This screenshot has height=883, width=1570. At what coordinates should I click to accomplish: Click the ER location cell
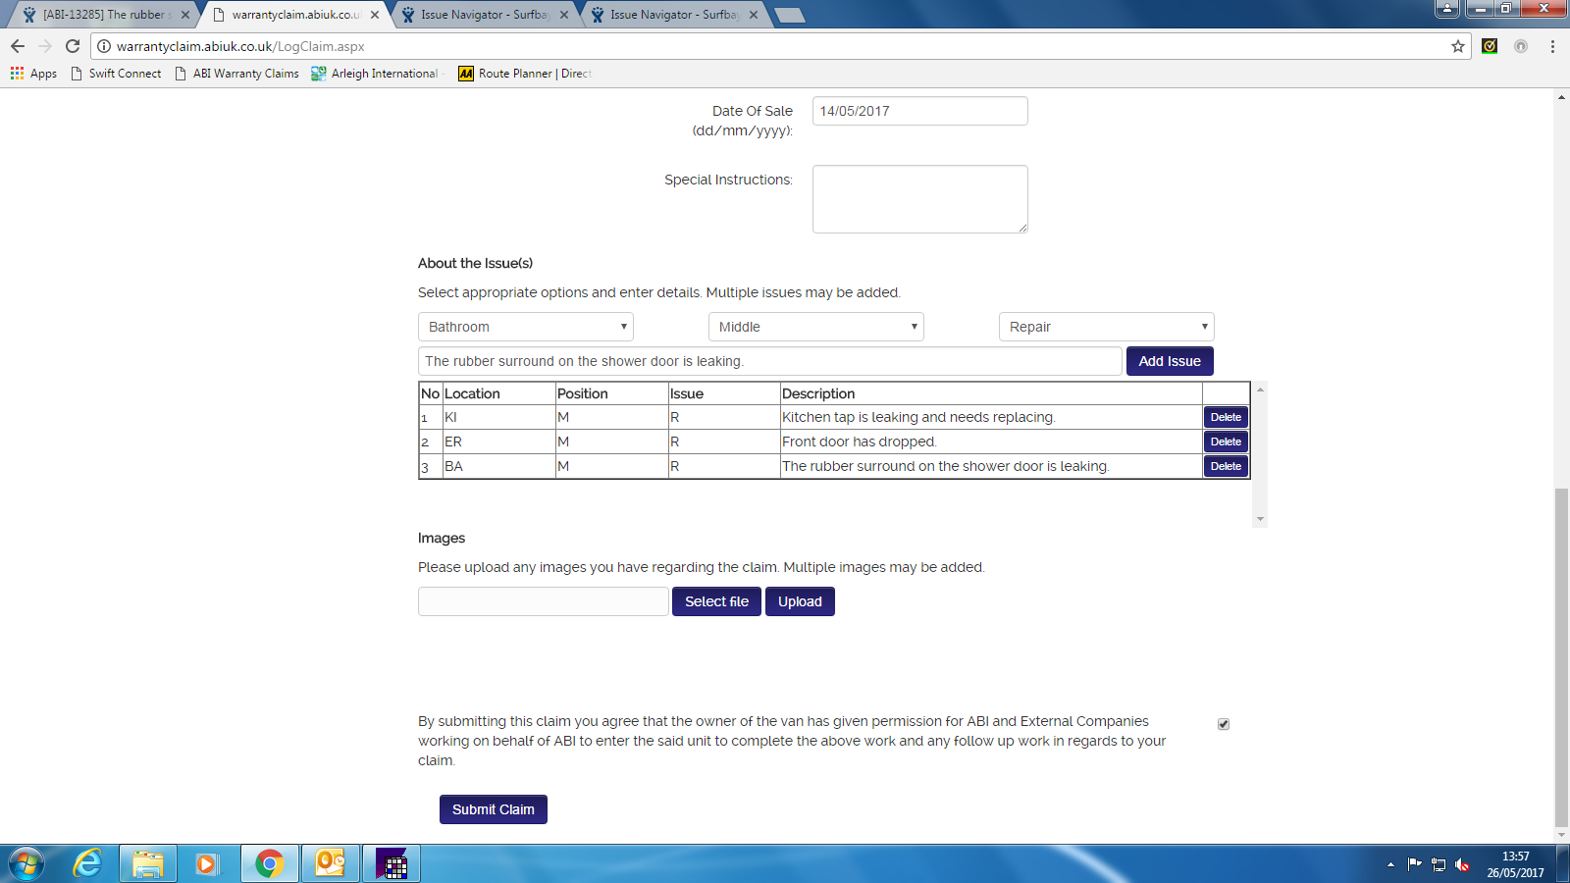(498, 441)
